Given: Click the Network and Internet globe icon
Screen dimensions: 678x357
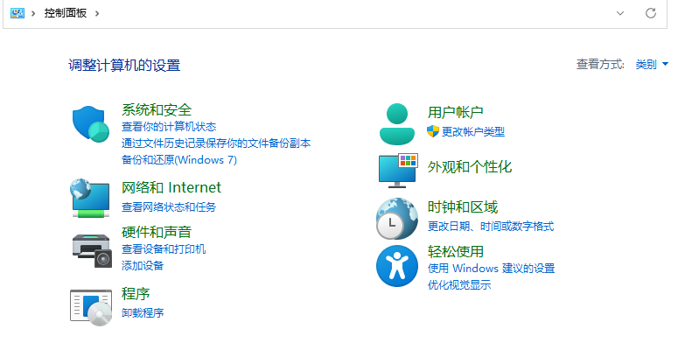Looking at the screenshot, I should 90,197.
